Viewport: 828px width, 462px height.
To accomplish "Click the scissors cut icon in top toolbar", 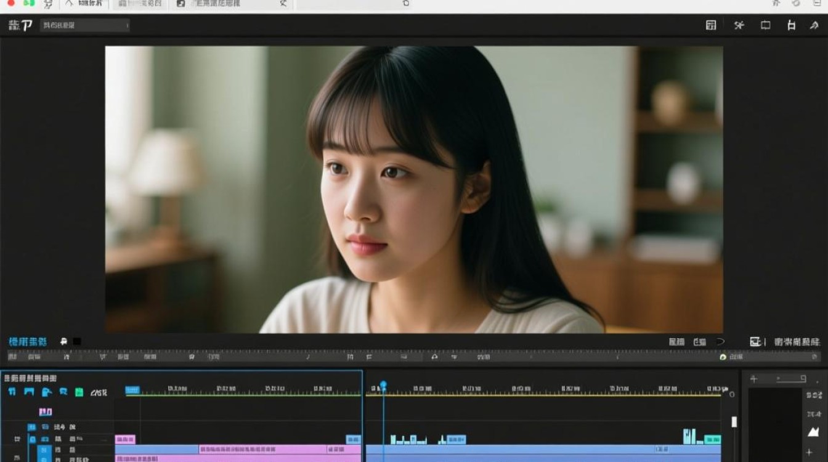I will pyautogui.click(x=739, y=25).
